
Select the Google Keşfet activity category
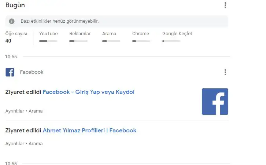(x=177, y=34)
